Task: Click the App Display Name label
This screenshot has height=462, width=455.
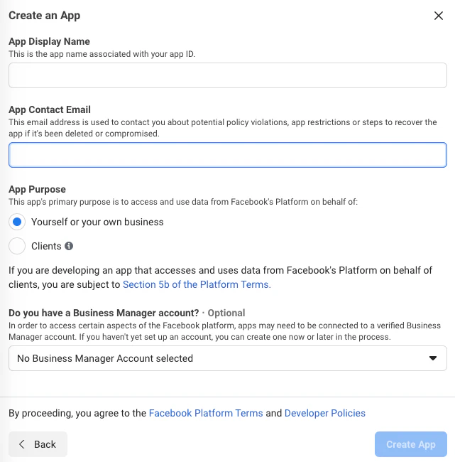Action: (x=49, y=42)
